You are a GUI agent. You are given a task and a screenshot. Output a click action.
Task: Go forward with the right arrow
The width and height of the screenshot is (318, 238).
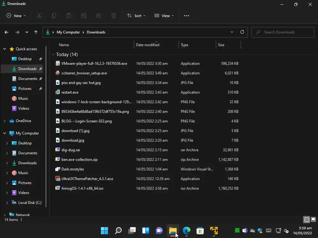[17, 32]
